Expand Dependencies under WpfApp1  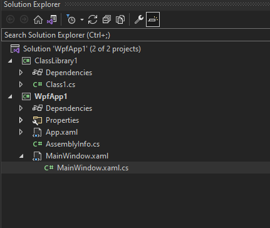click(21, 108)
